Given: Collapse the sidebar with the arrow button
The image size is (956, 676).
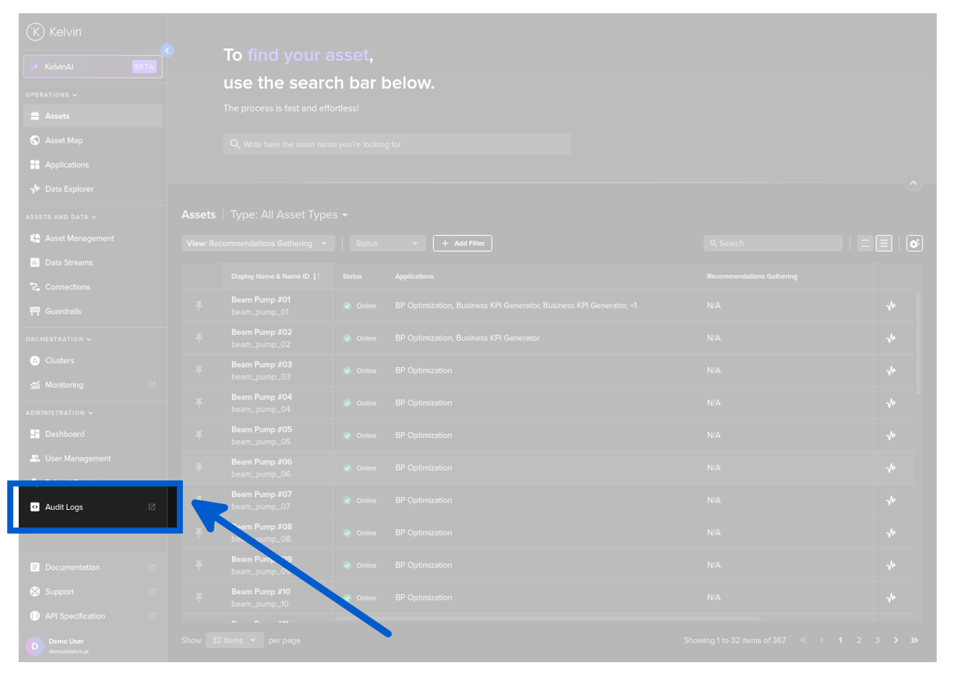Looking at the screenshot, I should point(167,51).
